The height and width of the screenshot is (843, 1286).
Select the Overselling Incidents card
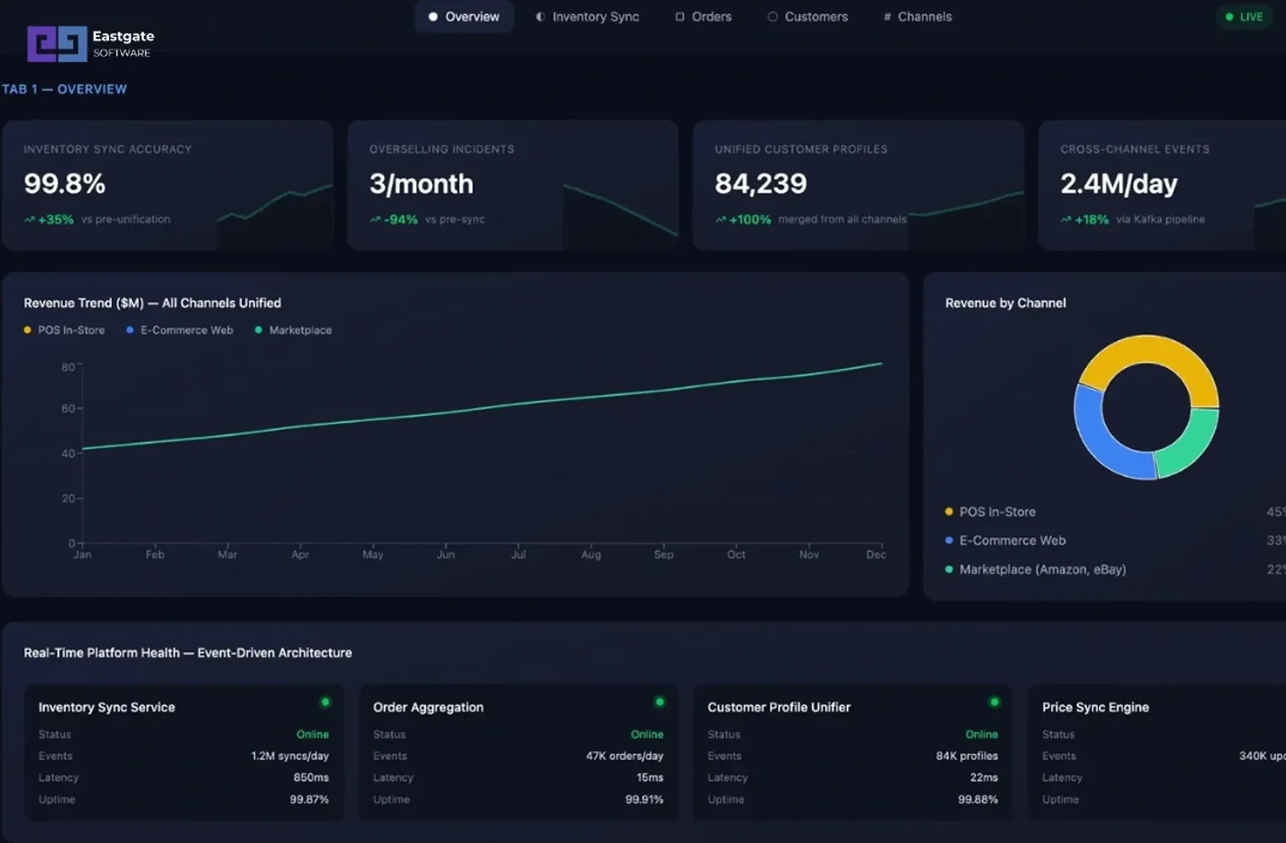tap(513, 185)
